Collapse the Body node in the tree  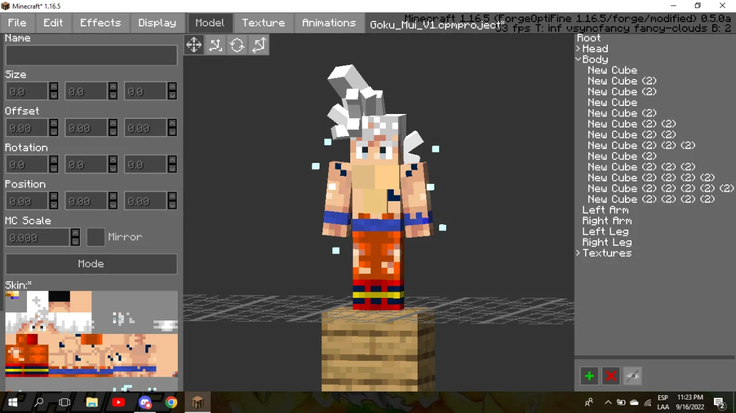[578, 59]
